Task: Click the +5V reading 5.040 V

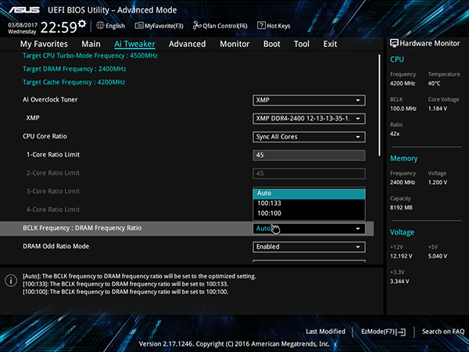Action: tap(438, 257)
